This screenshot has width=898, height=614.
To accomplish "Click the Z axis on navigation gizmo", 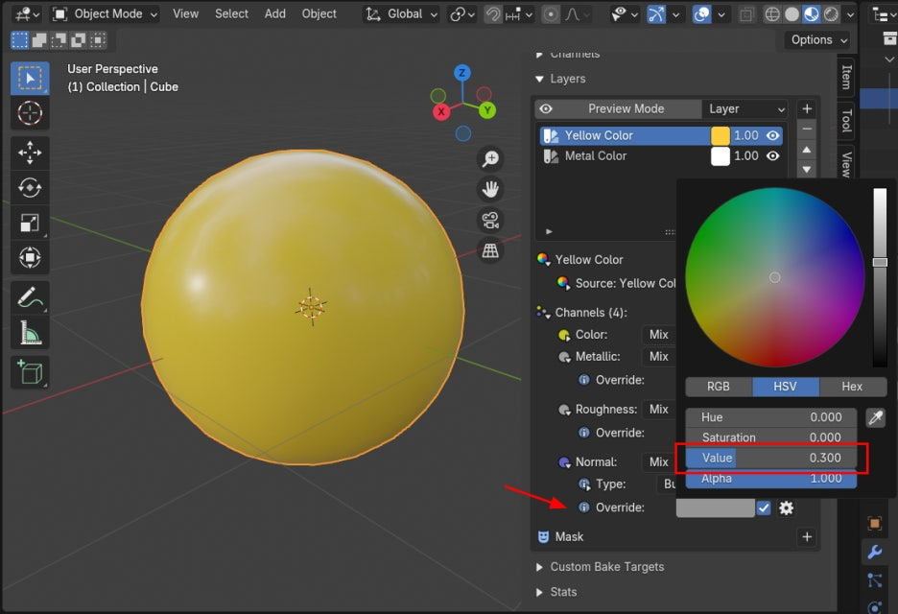I will 462,73.
